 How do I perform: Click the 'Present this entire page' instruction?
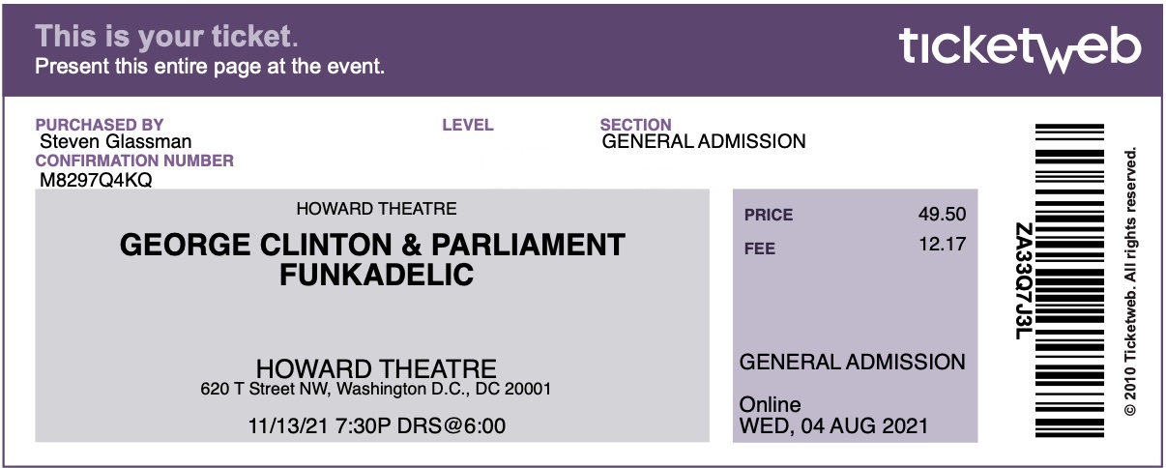coord(210,67)
